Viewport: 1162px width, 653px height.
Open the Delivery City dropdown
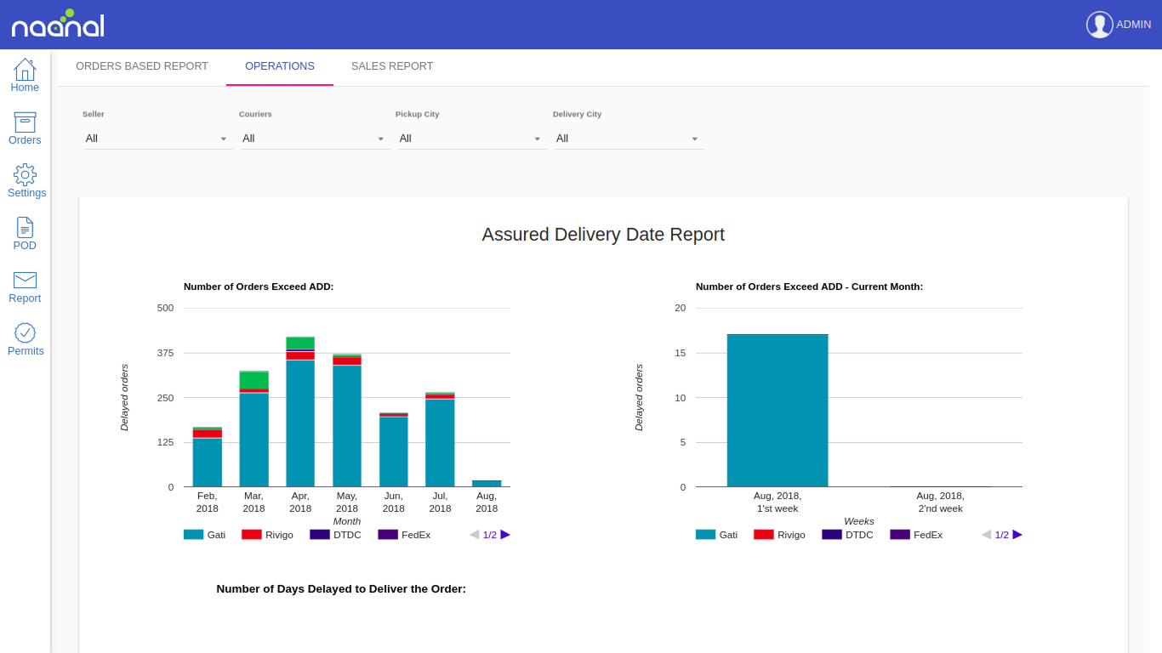pyautogui.click(x=629, y=138)
